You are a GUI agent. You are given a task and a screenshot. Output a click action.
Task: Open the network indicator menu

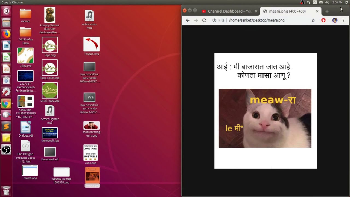pos(309,2)
